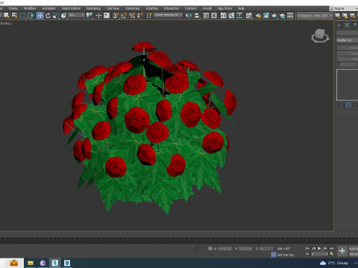Open Select by Name tool

click(x=15, y=16)
